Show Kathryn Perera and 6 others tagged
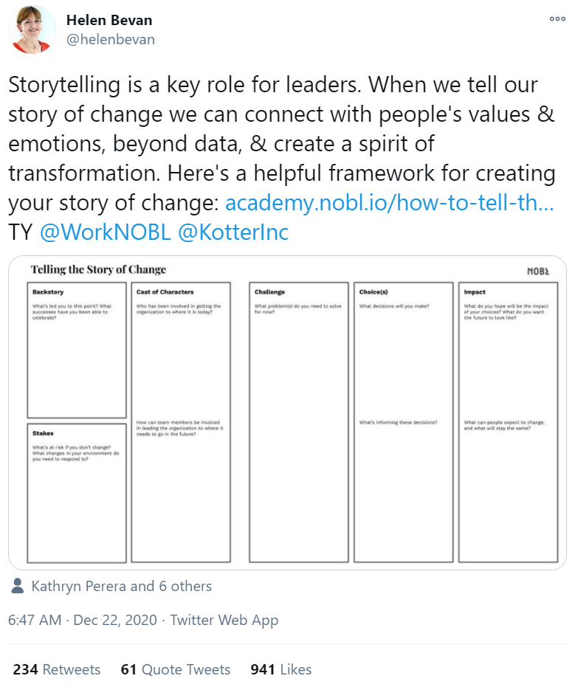This screenshot has width=575, height=687. pyautogui.click(x=121, y=587)
